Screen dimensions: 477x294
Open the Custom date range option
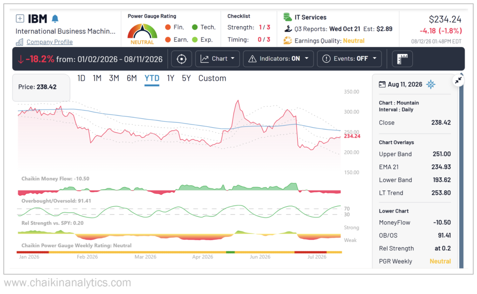(212, 78)
